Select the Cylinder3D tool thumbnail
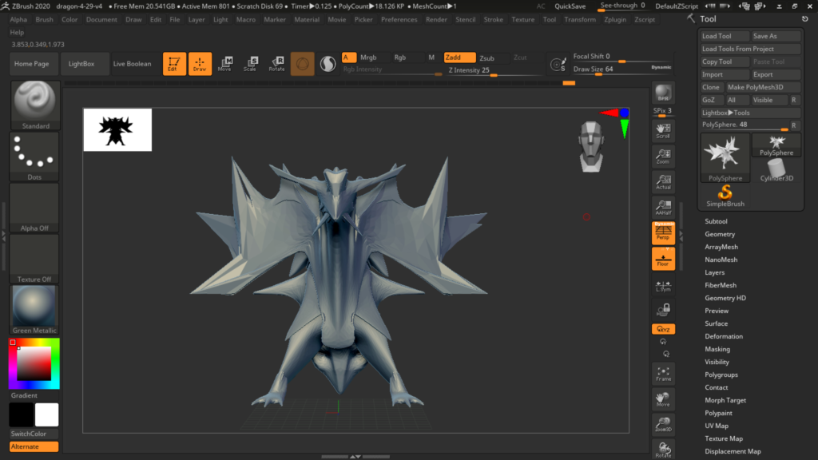Image resolution: width=818 pixels, height=460 pixels. click(776, 169)
